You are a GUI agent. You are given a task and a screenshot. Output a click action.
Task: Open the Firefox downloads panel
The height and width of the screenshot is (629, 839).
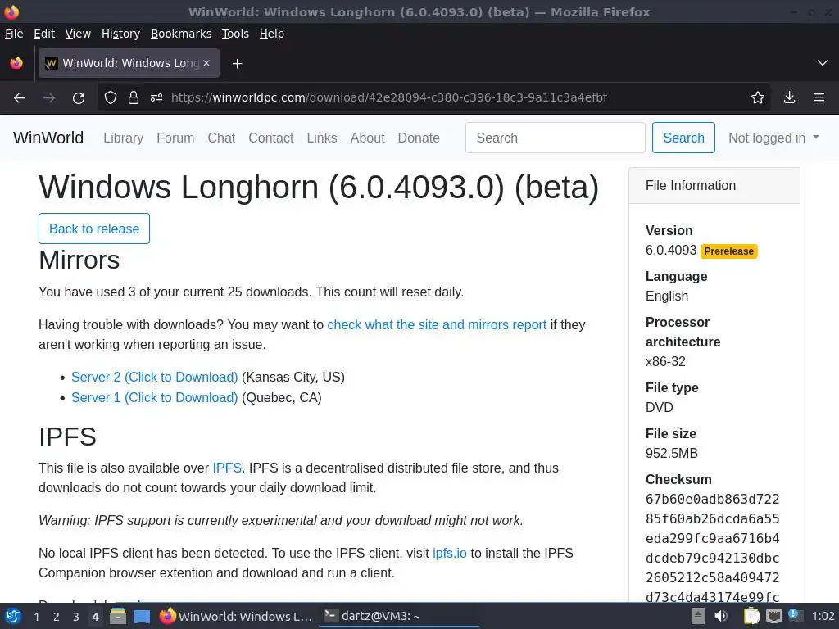tap(789, 98)
